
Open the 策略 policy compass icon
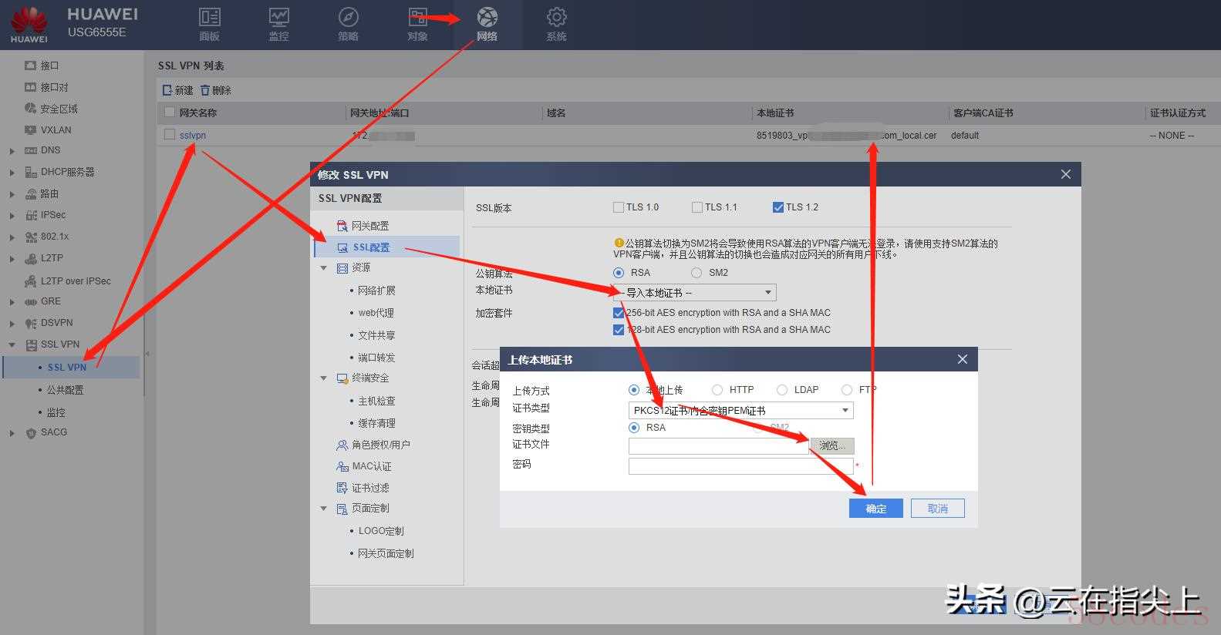[348, 18]
